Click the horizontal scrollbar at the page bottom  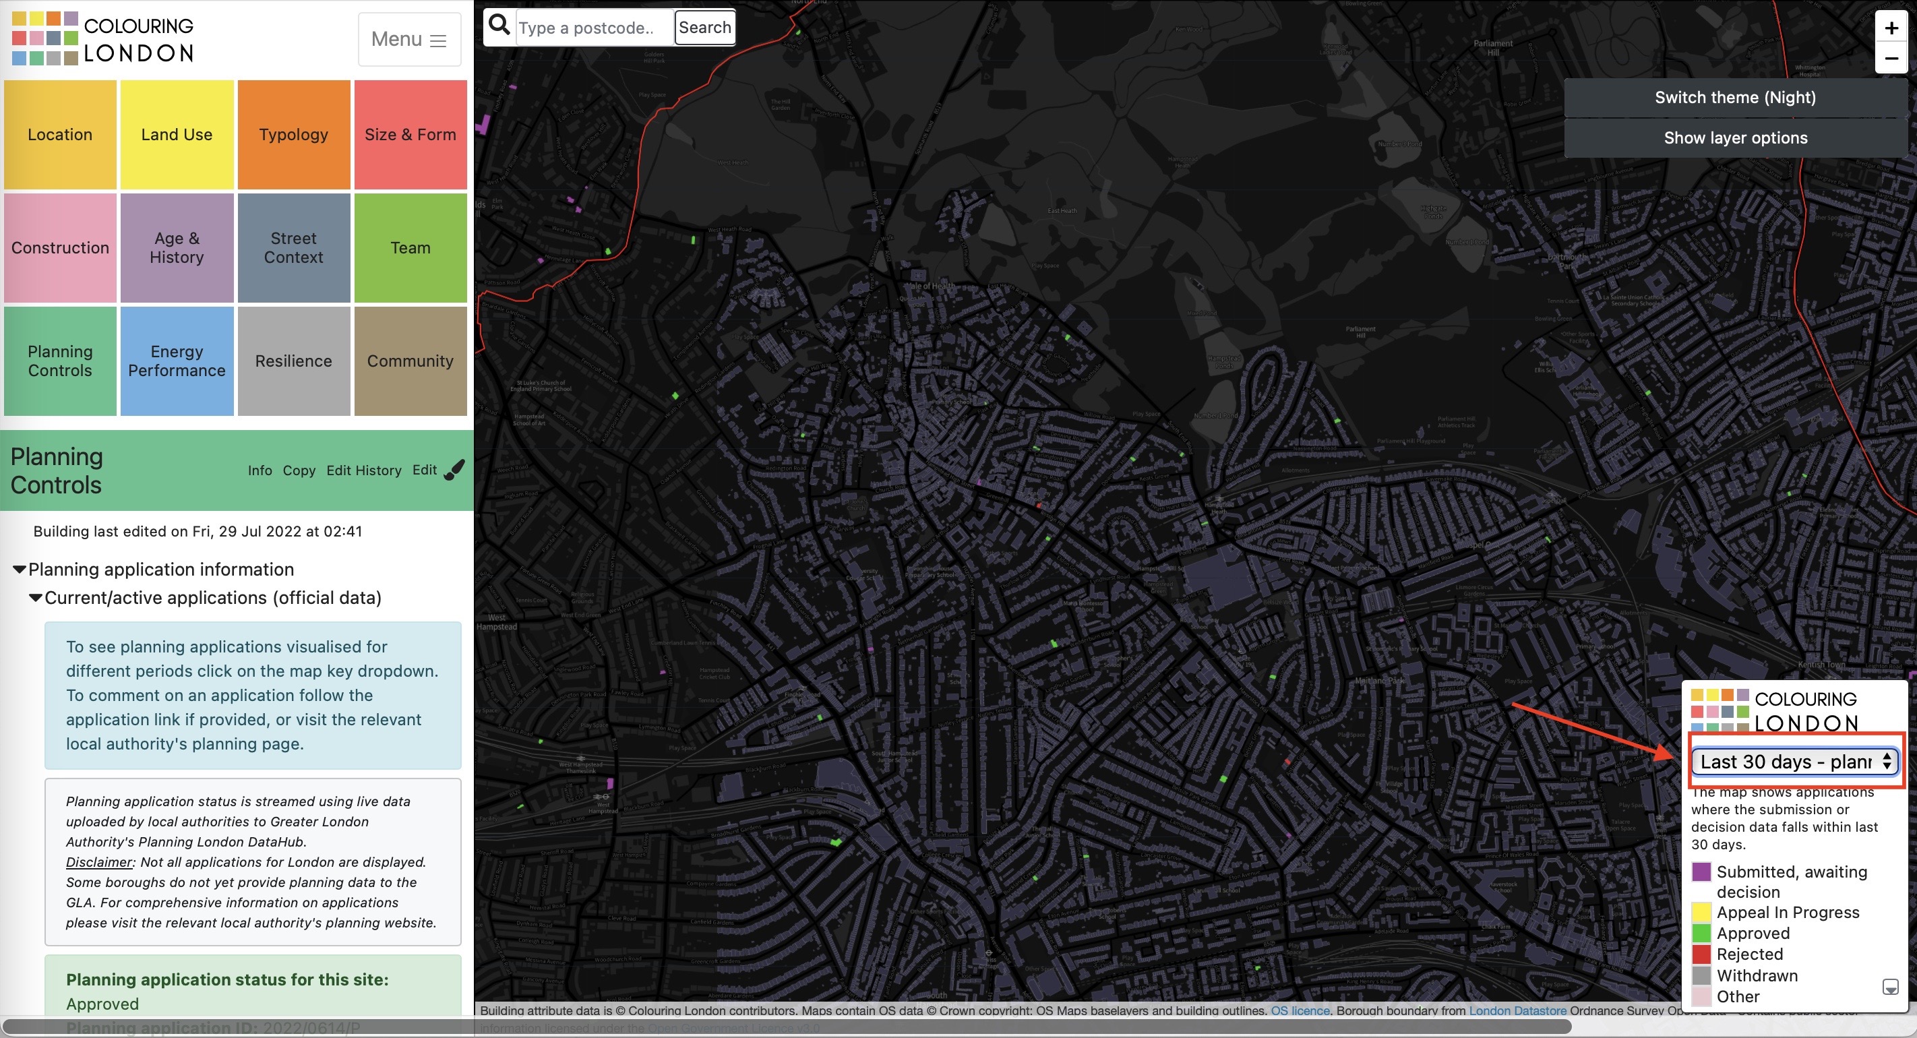(x=787, y=1027)
